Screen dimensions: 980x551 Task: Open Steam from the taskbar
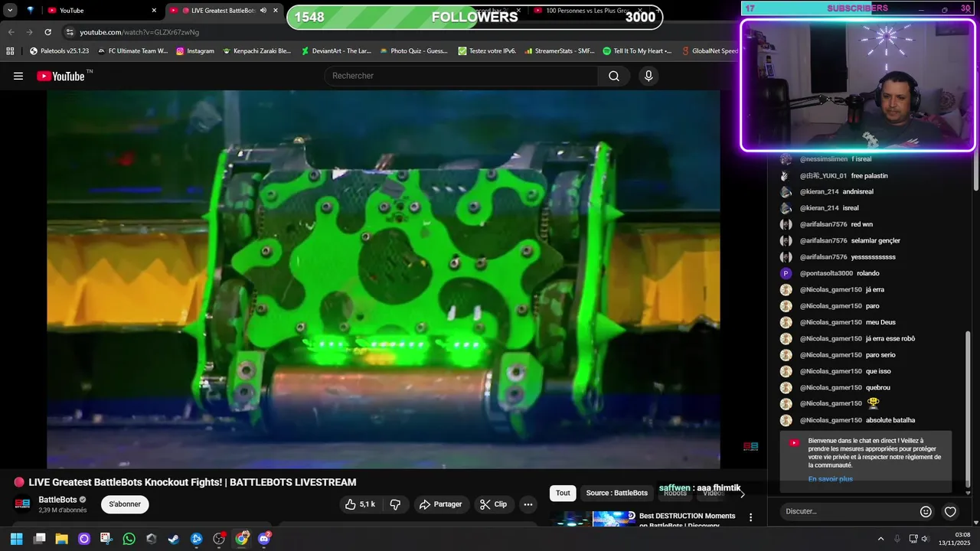tap(174, 539)
